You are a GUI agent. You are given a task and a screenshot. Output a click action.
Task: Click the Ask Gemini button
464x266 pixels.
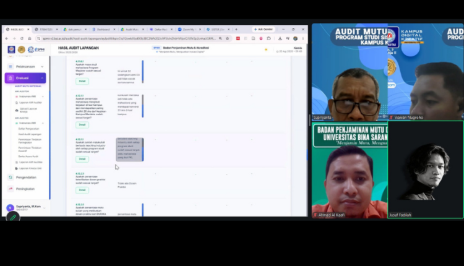(263, 29)
